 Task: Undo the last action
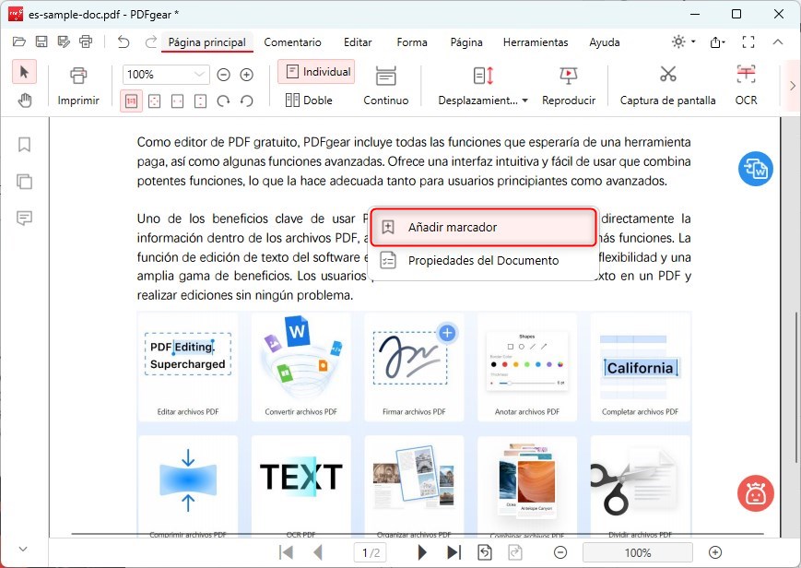click(x=124, y=41)
